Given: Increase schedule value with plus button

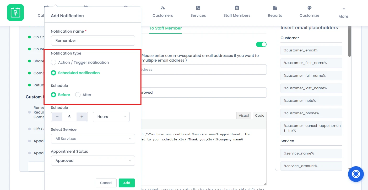Looking at the screenshot, I should [82, 117].
